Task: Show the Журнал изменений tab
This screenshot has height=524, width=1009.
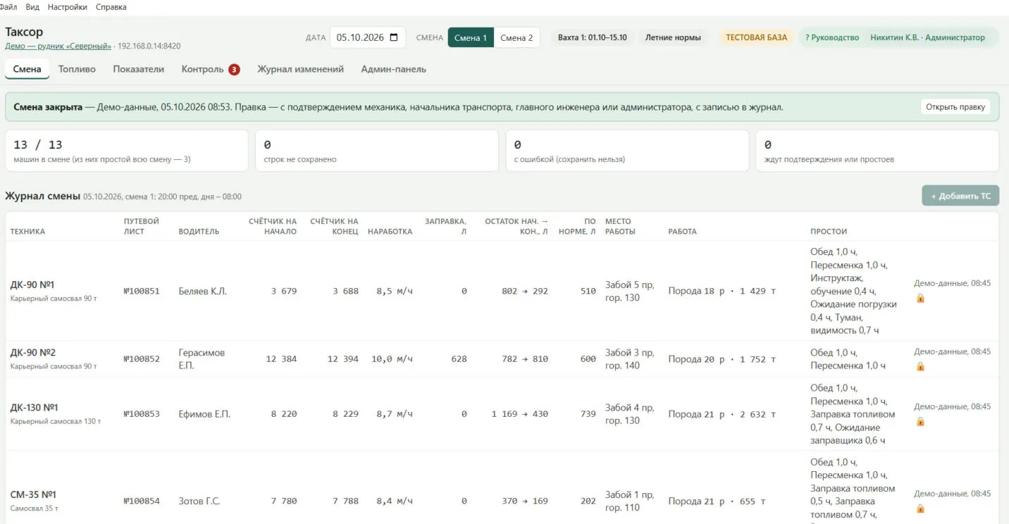Action: click(300, 69)
